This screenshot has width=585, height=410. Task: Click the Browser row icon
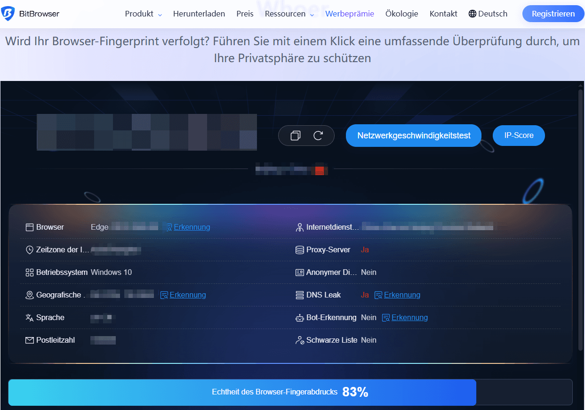tap(29, 227)
